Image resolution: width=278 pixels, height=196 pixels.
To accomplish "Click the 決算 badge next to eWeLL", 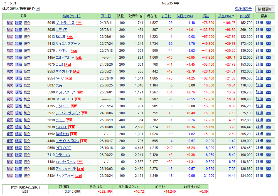I will pos(72,127).
